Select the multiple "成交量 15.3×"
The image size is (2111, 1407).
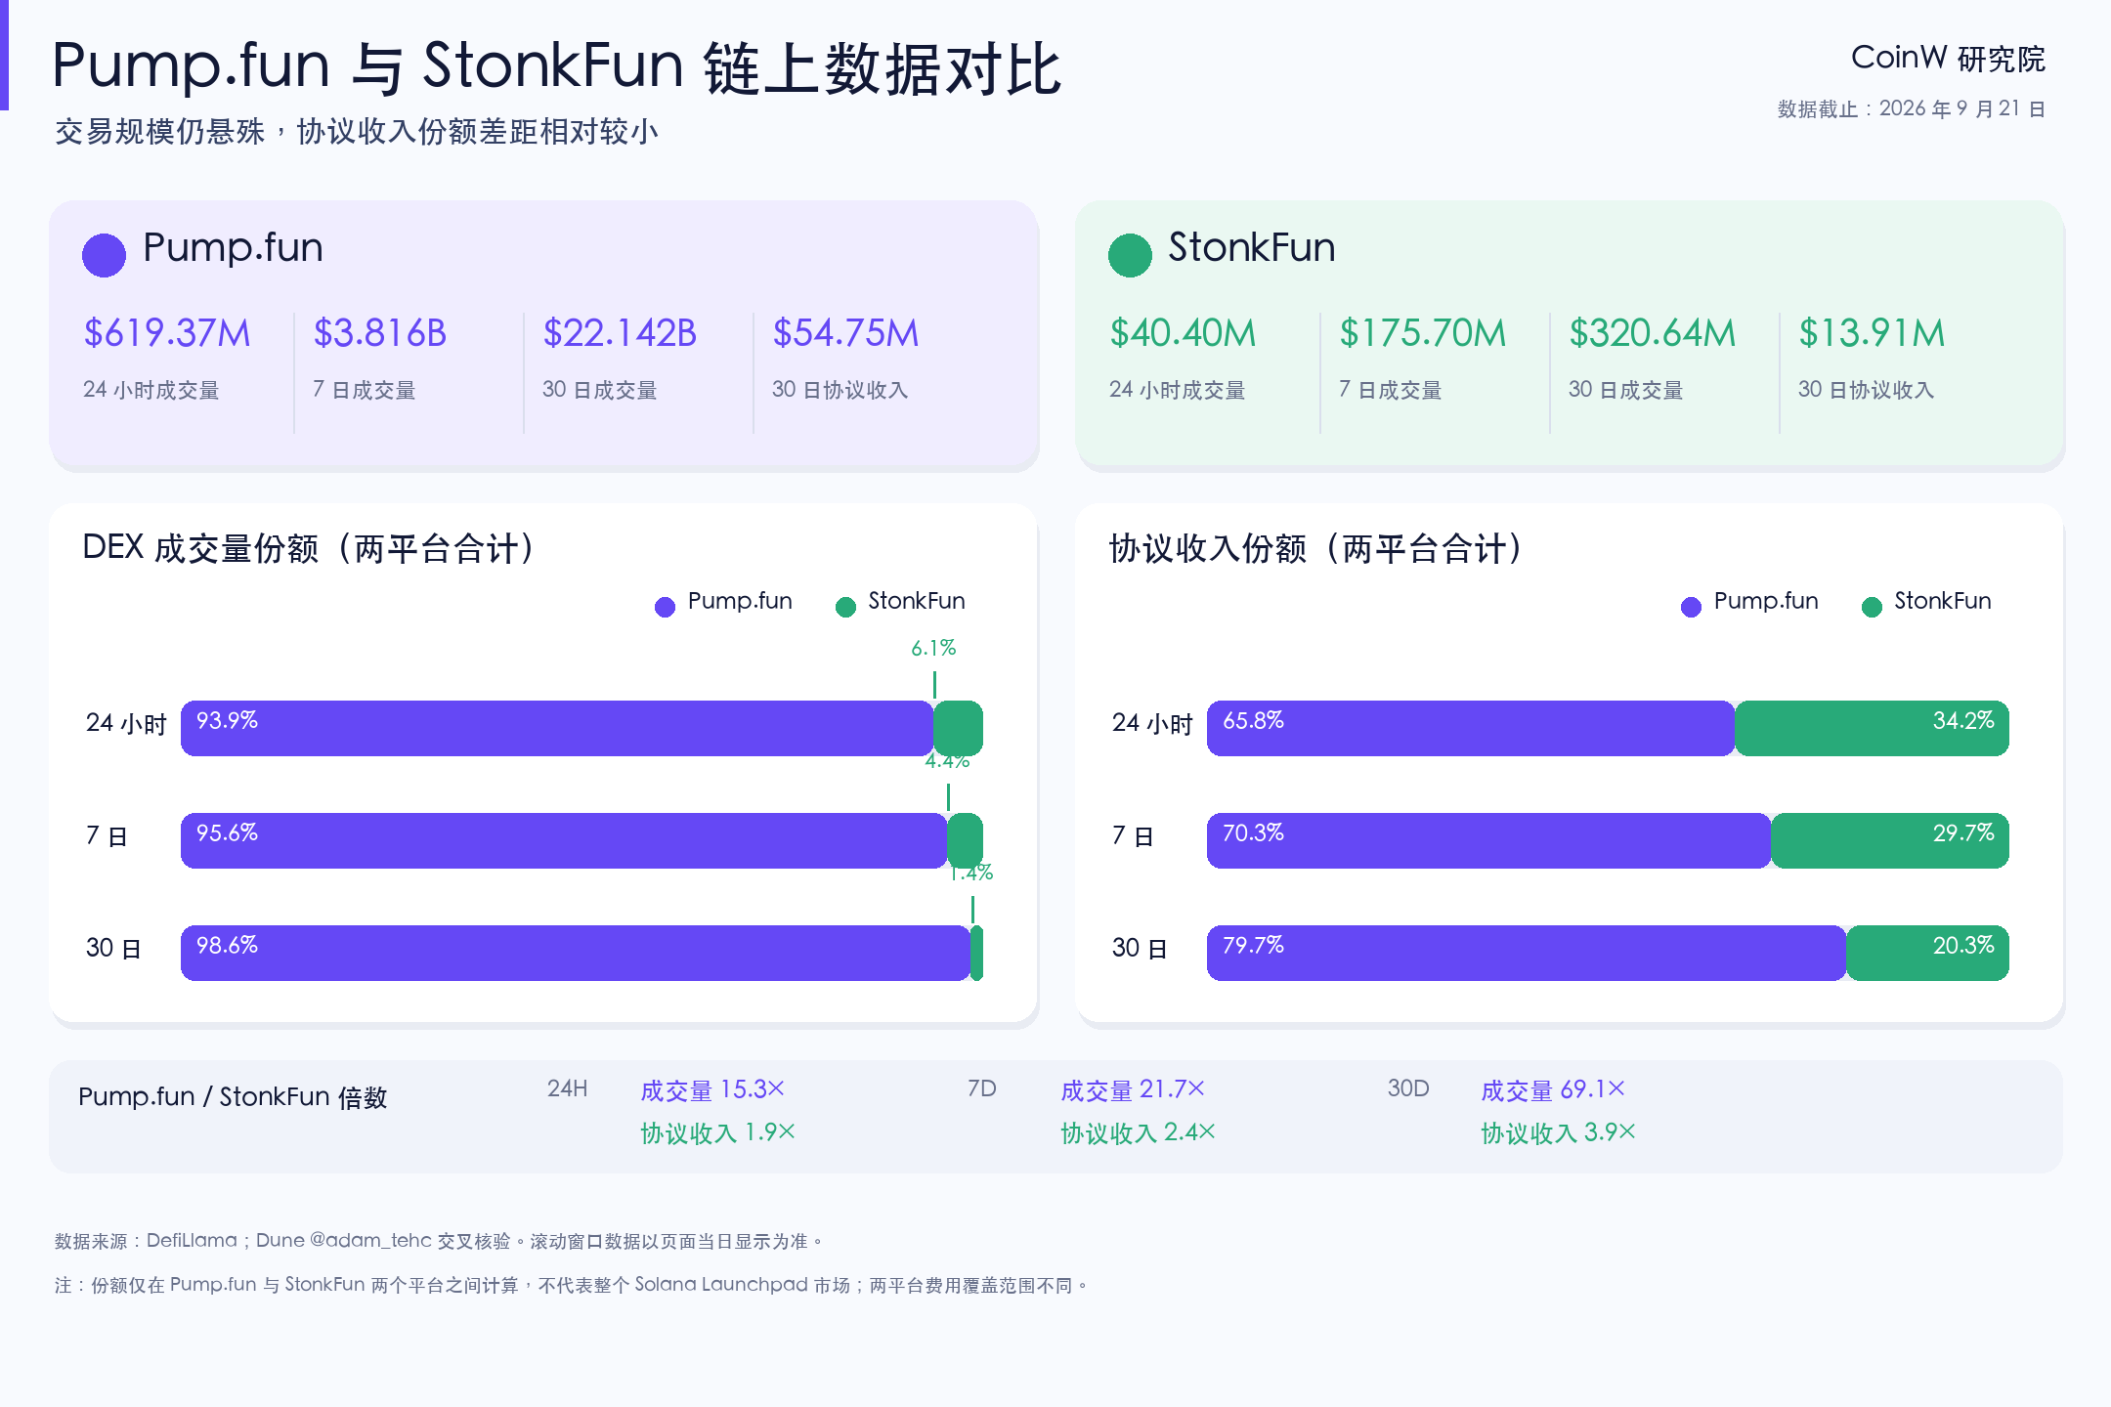pyautogui.click(x=712, y=1090)
